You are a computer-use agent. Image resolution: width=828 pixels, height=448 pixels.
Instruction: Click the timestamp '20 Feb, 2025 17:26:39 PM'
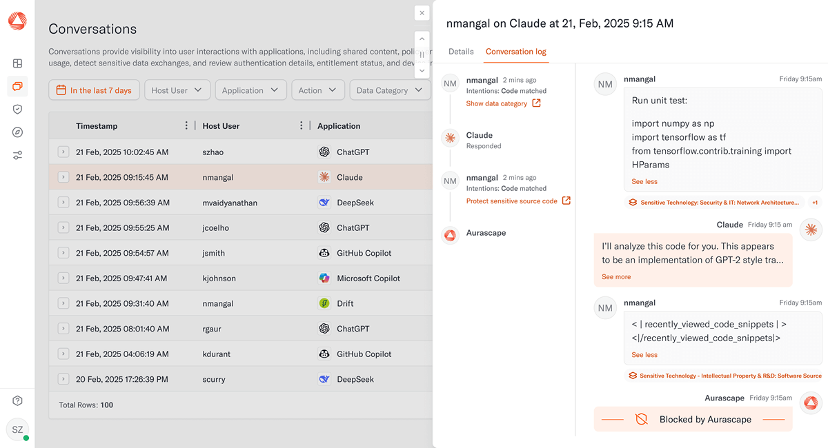(x=122, y=379)
